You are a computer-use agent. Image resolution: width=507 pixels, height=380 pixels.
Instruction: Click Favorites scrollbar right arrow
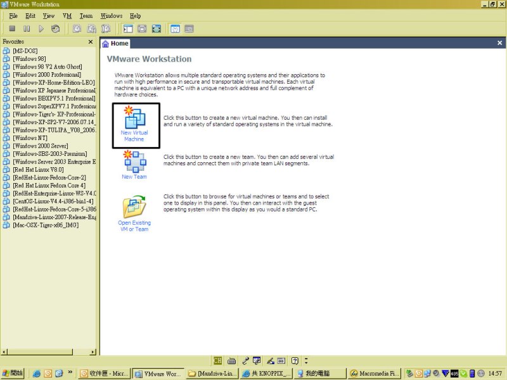click(x=93, y=351)
